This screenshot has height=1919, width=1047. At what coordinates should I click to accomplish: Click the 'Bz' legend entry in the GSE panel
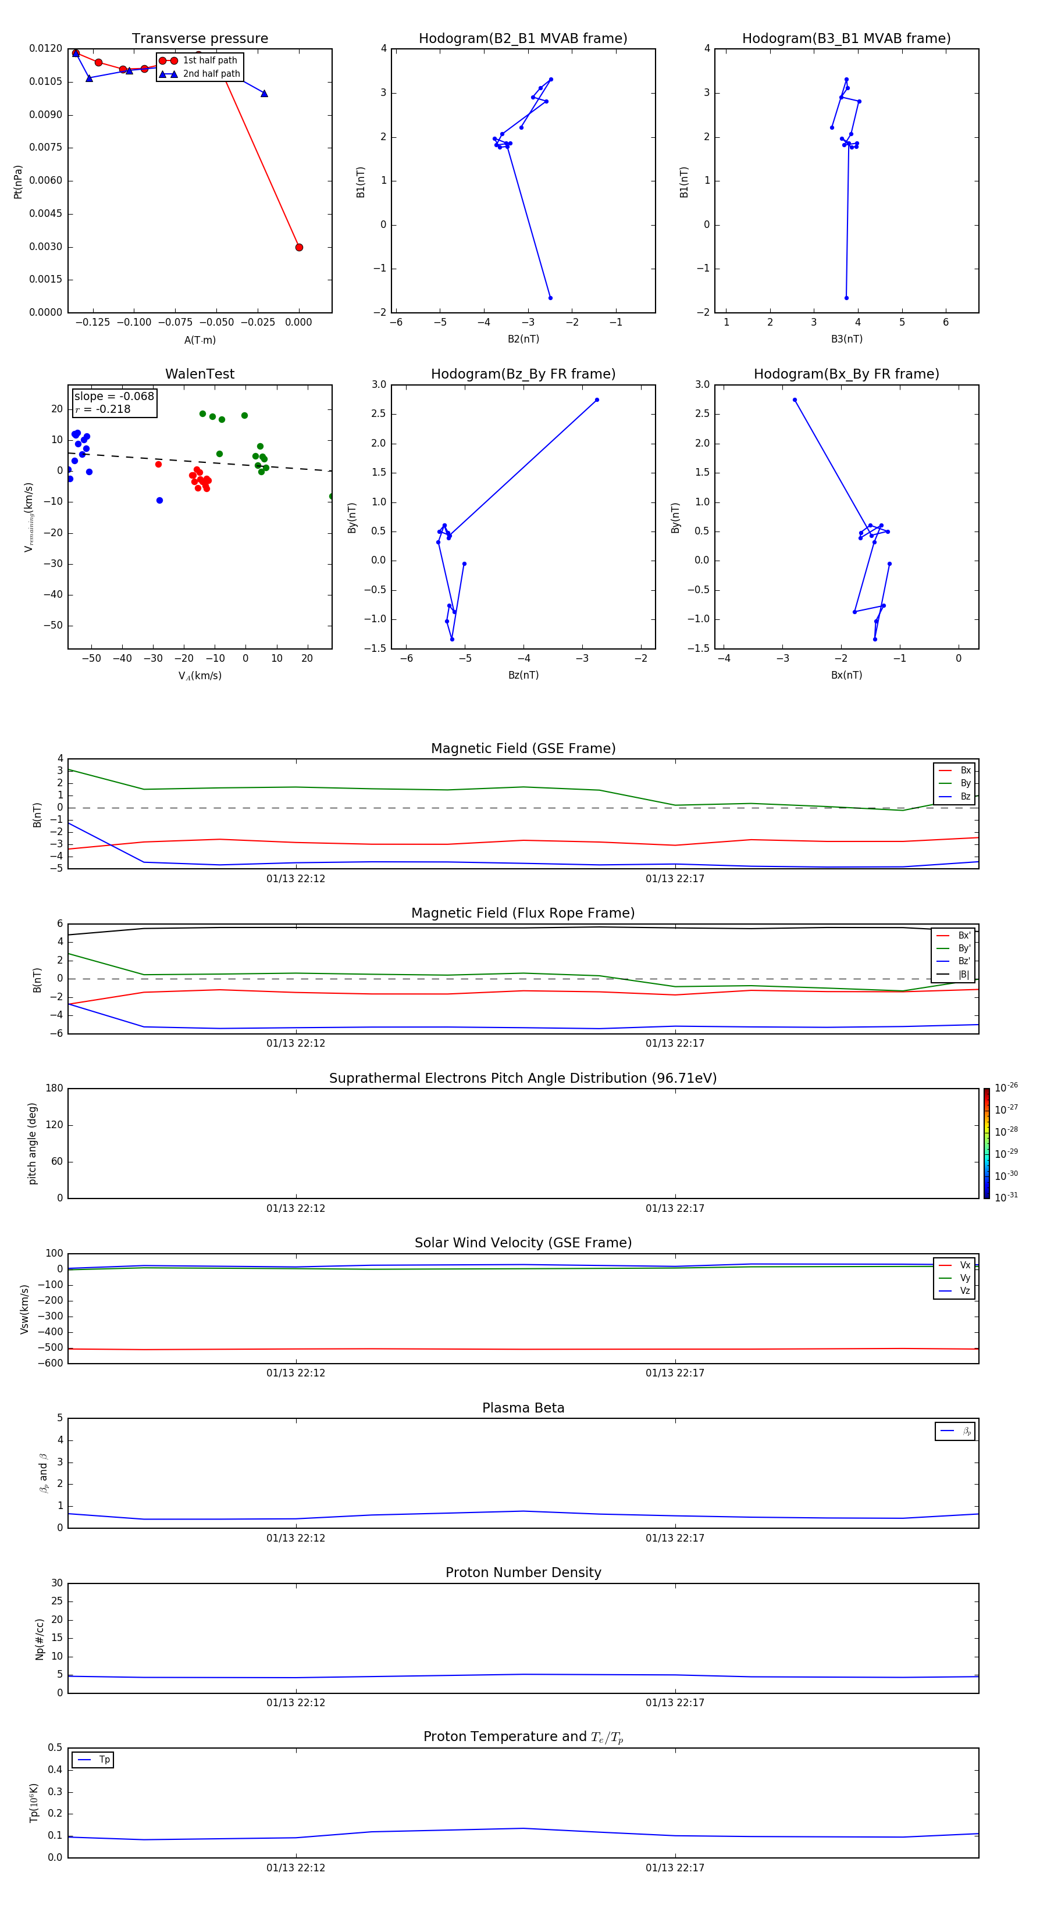[955, 796]
